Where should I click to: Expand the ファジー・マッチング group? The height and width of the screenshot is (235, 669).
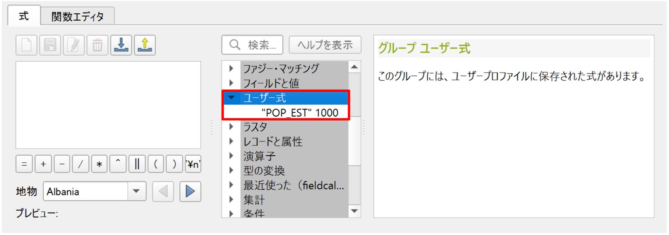tap(231, 68)
